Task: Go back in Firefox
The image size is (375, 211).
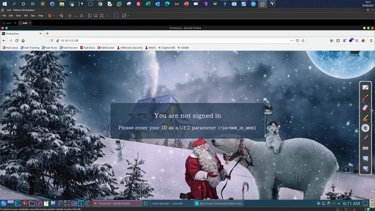Action: coord(4,40)
